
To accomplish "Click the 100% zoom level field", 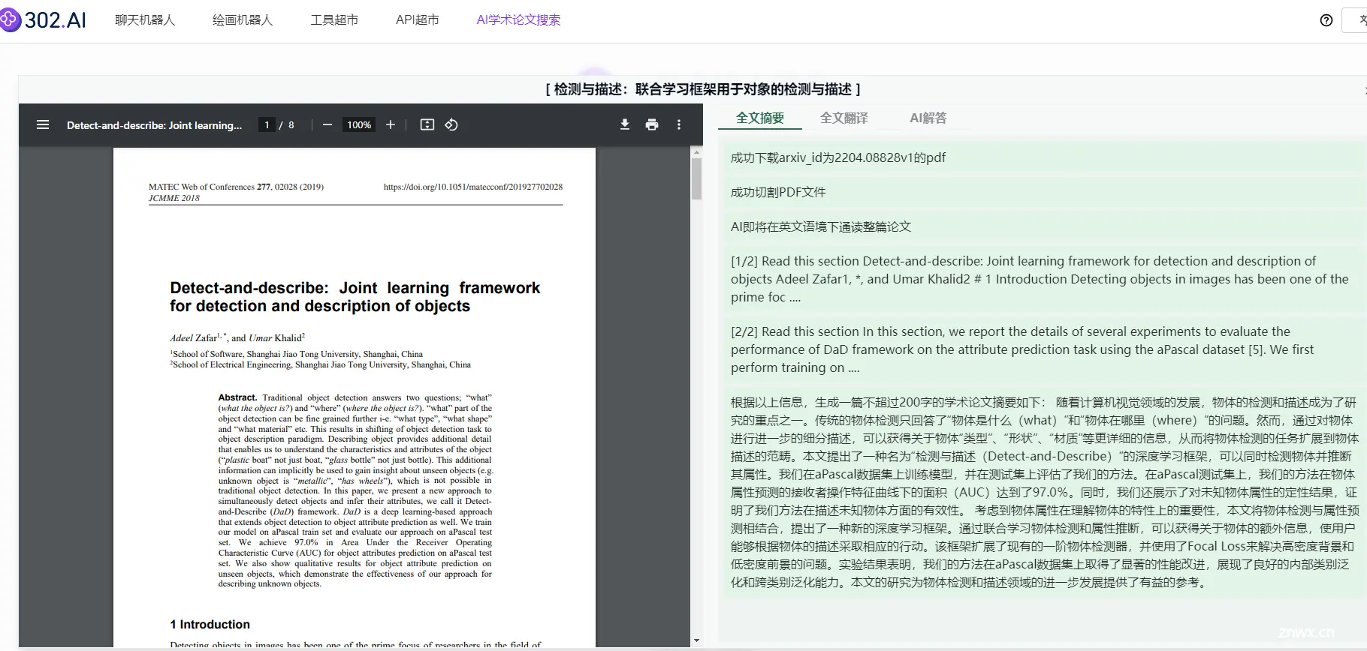I will click(x=359, y=124).
